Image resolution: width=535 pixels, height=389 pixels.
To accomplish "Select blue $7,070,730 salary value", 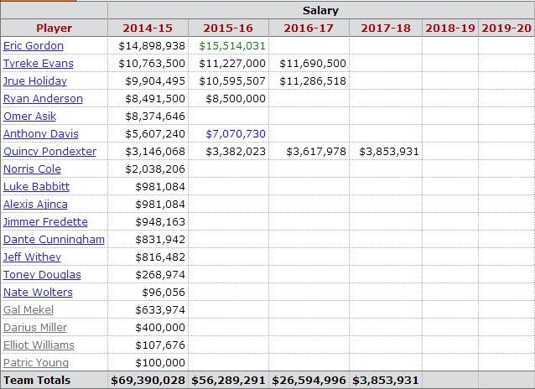I will coord(236,134).
